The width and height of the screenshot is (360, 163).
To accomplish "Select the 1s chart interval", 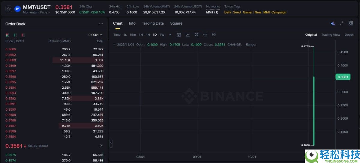I will 125,35.
